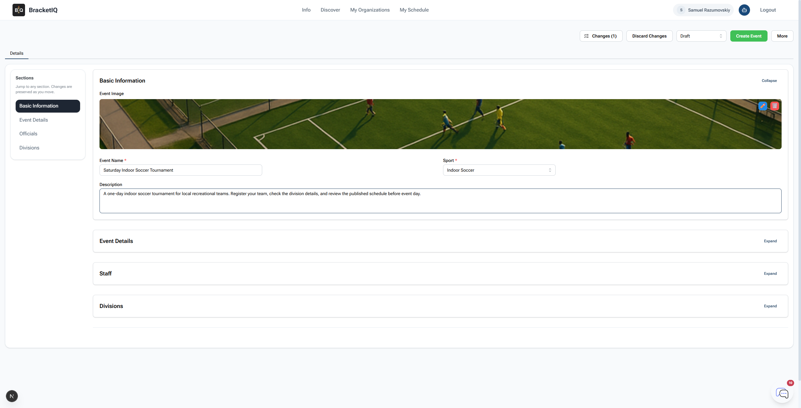Go to Info in top navigation
The image size is (801, 408).
(x=306, y=10)
